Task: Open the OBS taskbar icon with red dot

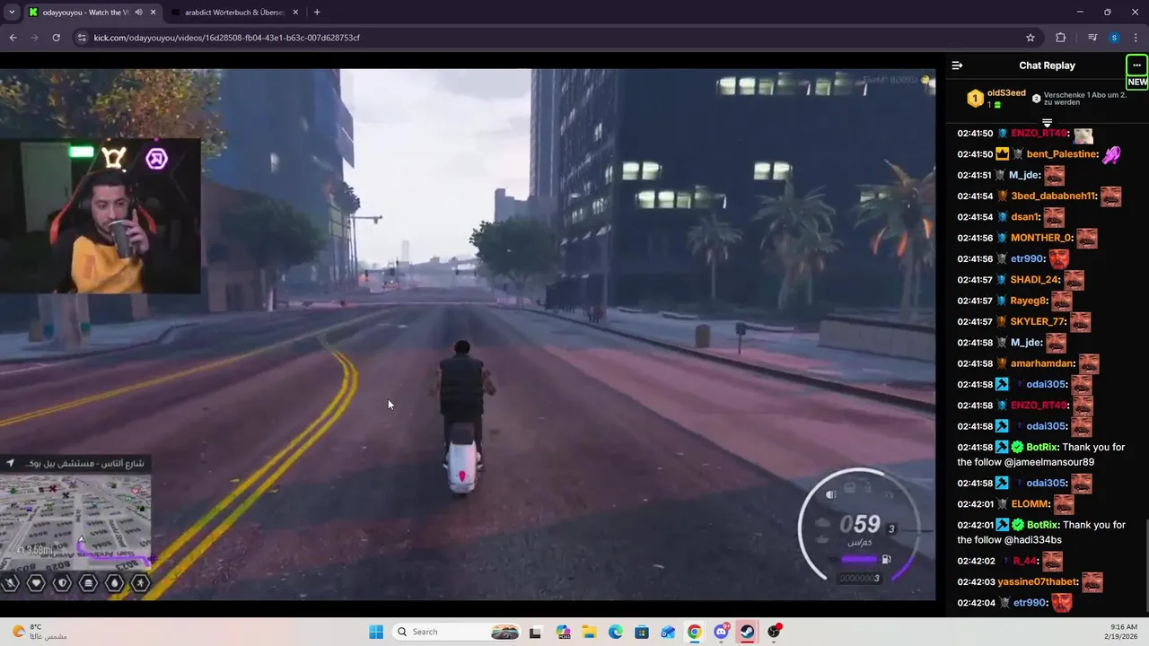Action: [774, 632]
